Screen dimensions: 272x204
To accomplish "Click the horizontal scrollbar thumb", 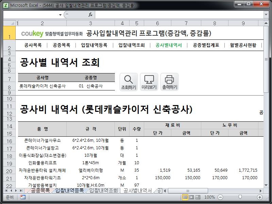I will coord(188,191).
